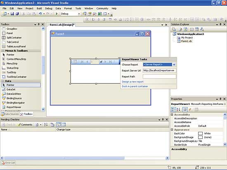
Task: Click Comments button in Pending Checkins
Action: [25, 124]
